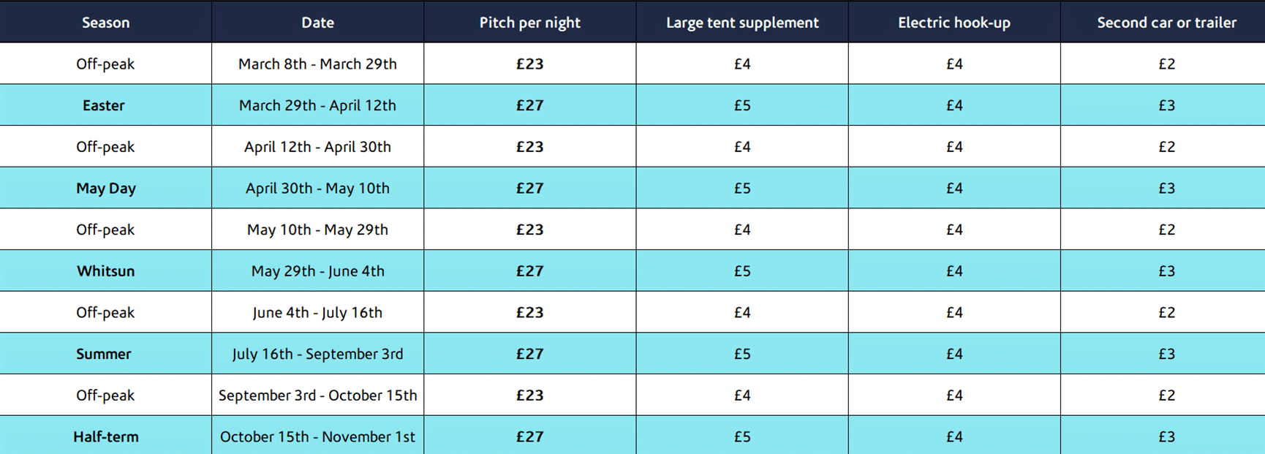This screenshot has width=1265, height=454.
Task: Click the June 4th - July 16th date
Action: click(x=317, y=312)
